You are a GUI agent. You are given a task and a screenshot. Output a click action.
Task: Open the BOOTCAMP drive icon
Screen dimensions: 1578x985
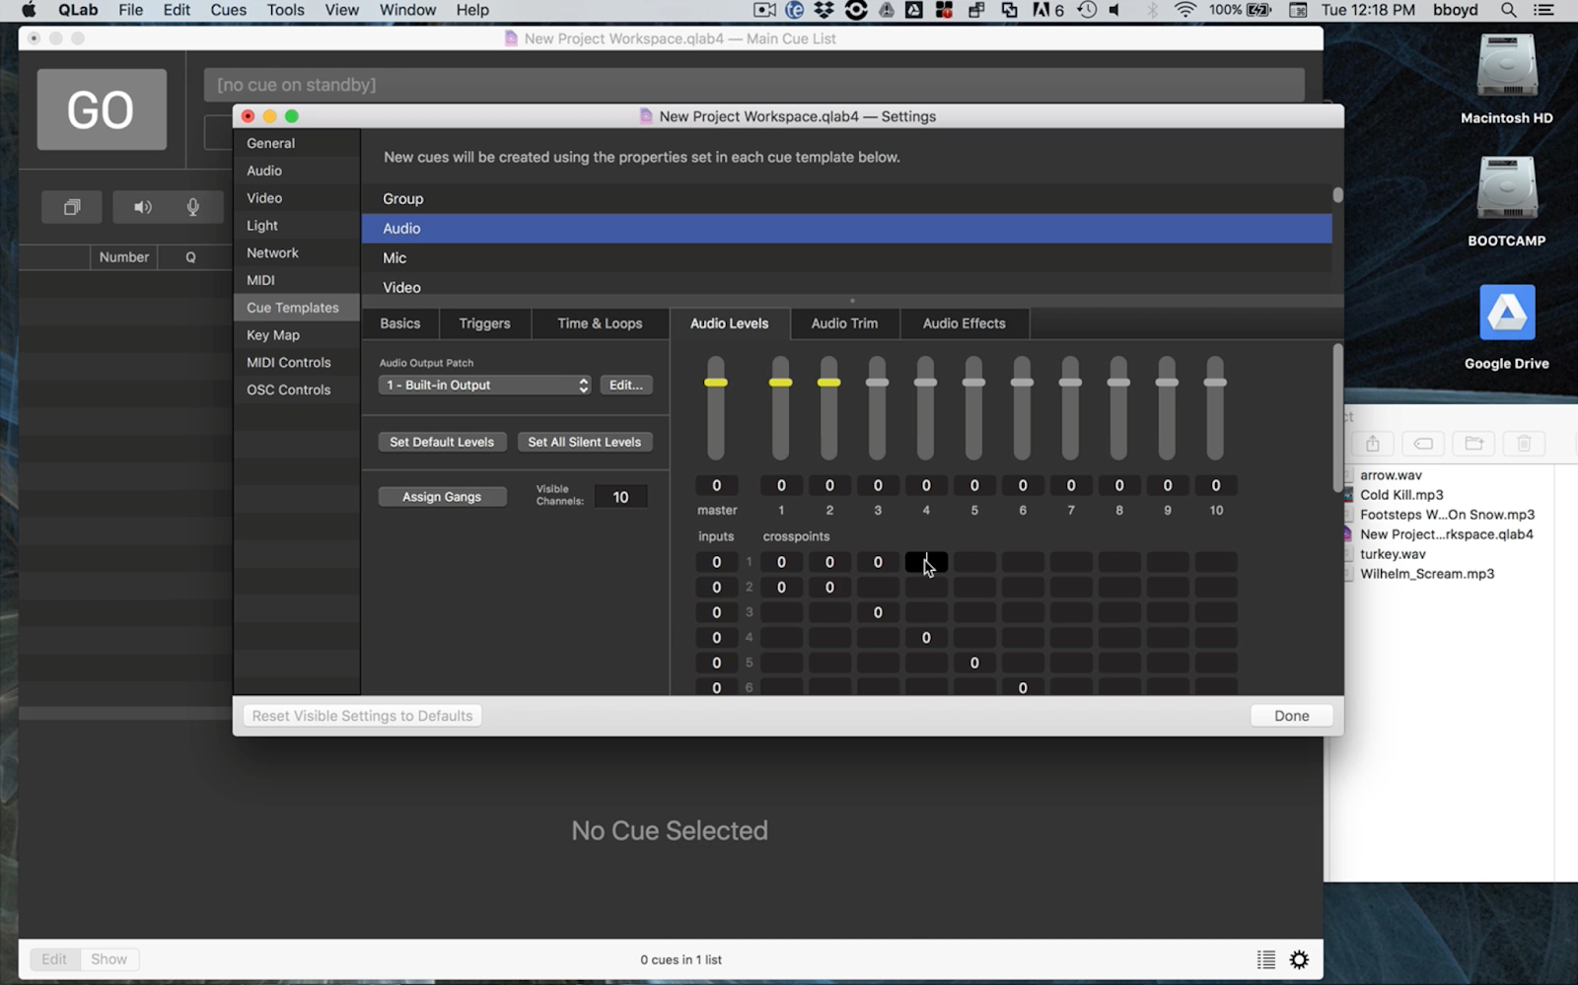point(1506,188)
